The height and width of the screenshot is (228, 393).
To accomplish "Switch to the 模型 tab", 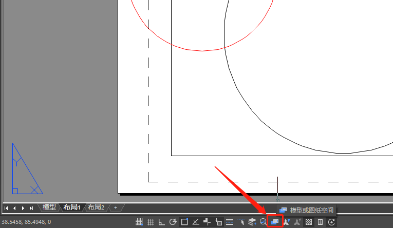I will (x=49, y=207).
